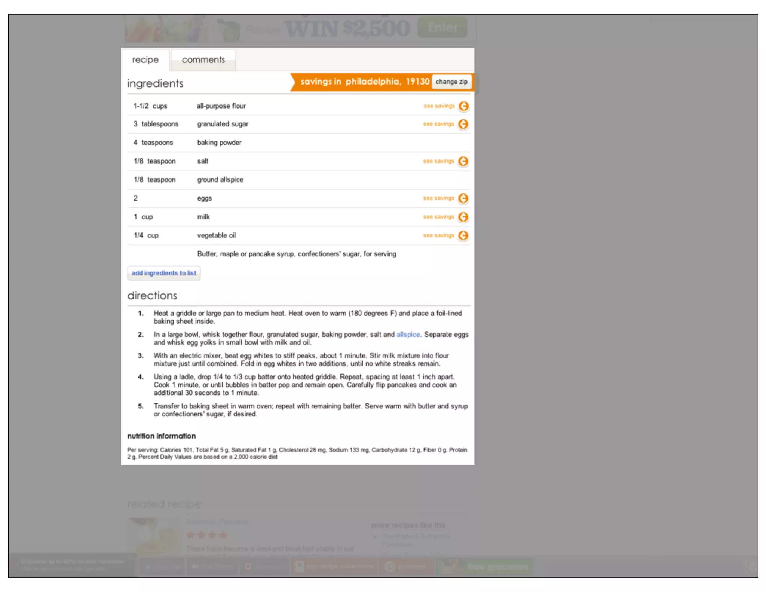Switch to the comments tab
The width and height of the screenshot is (766, 592).
pyautogui.click(x=203, y=60)
